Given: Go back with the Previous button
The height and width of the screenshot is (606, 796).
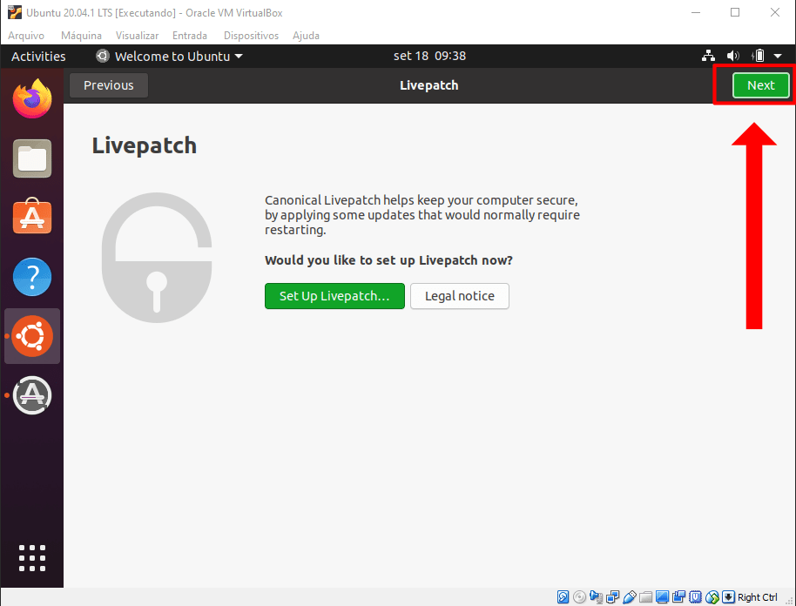Looking at the screenshot, I should coord(109,85).
